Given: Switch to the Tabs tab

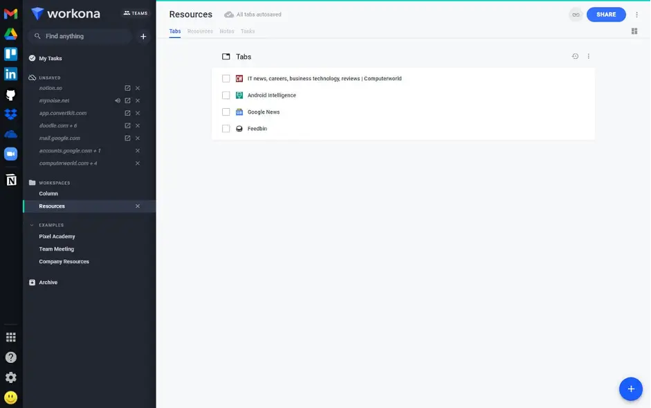Looking at the screenshot, I should [x=175, y=31].
